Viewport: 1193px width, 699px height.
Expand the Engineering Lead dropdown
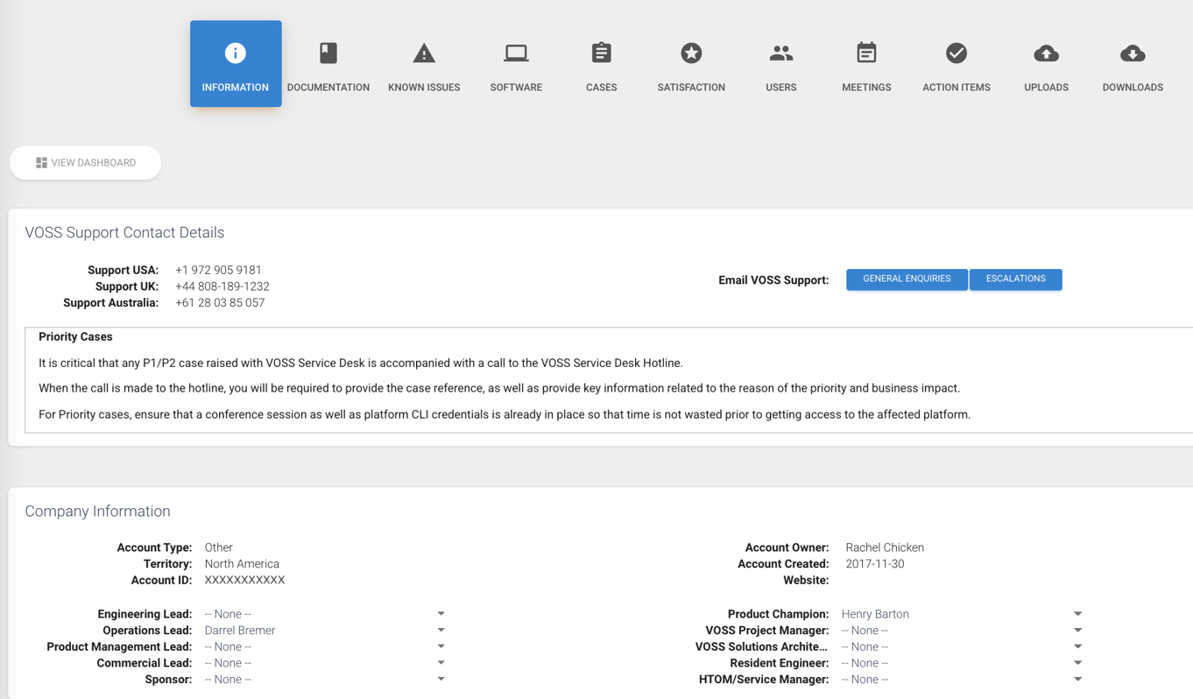tap(441, 614)
